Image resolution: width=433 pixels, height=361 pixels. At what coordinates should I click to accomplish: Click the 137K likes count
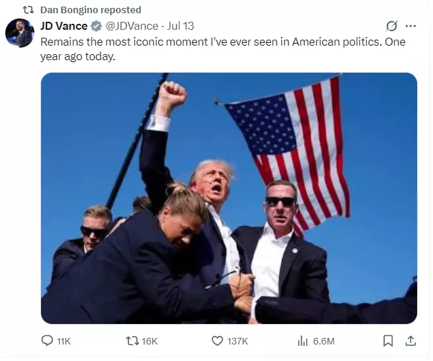(x=238, y=341)
